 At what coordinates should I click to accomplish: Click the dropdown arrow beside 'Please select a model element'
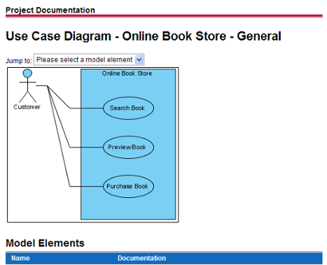click(139, 59)
